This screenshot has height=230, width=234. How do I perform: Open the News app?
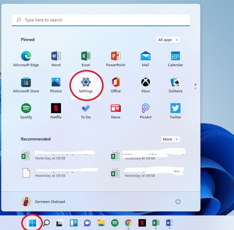click(x=116, y=111)
